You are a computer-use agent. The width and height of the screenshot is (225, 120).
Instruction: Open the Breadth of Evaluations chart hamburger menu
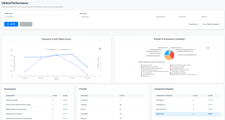point(208,48)
